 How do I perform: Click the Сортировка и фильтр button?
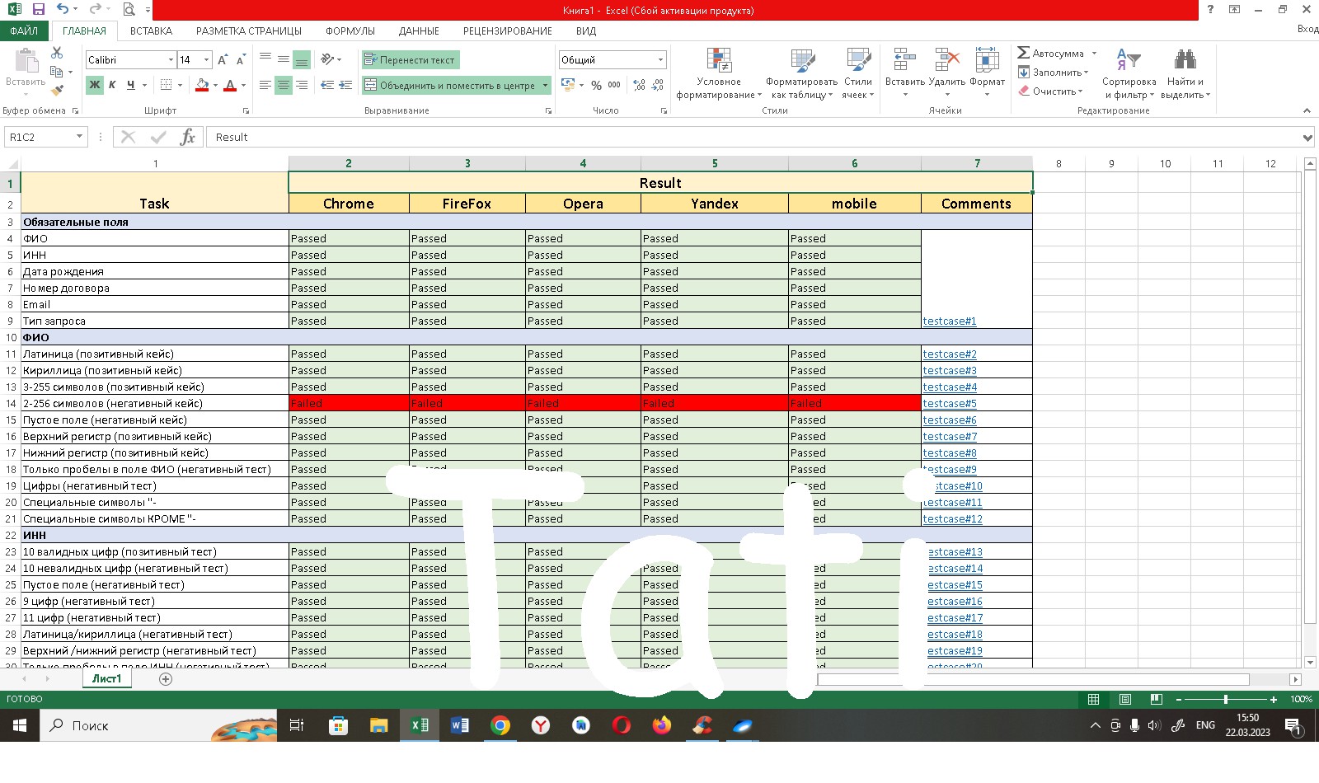[1129, 73]
